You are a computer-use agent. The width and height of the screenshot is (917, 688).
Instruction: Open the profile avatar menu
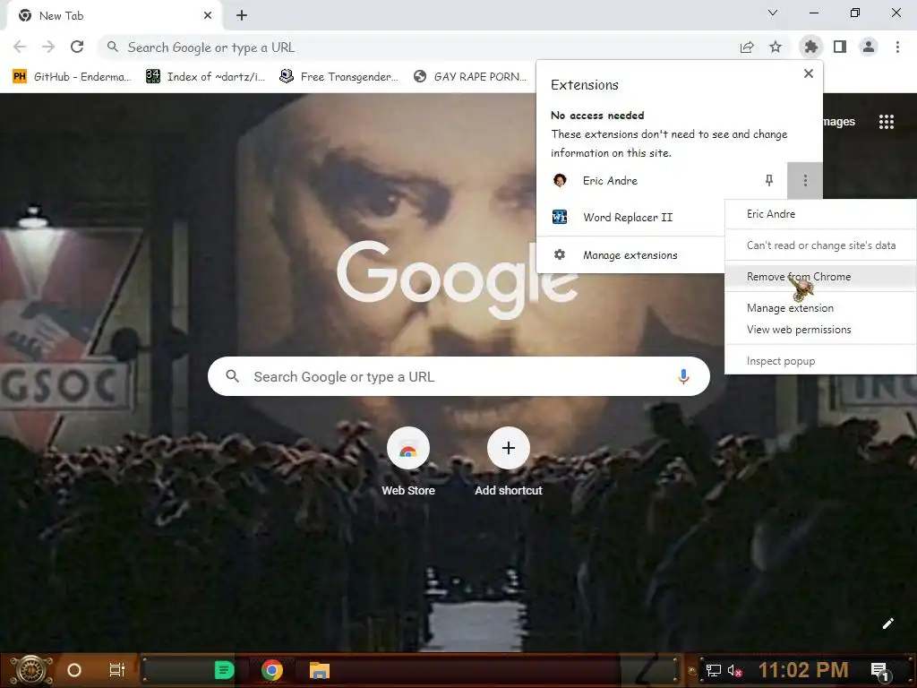click(869, 47)
